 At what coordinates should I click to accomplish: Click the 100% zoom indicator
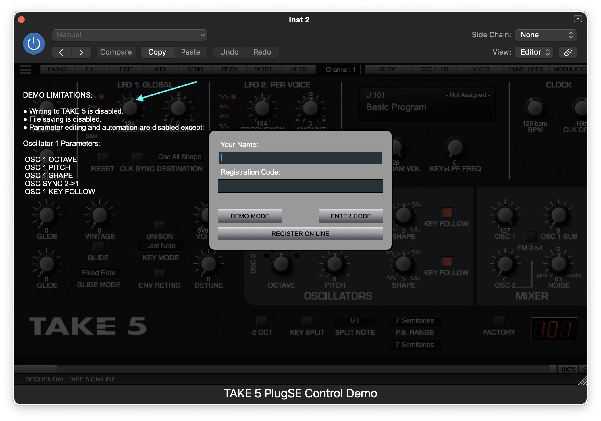tap(568, 369)
